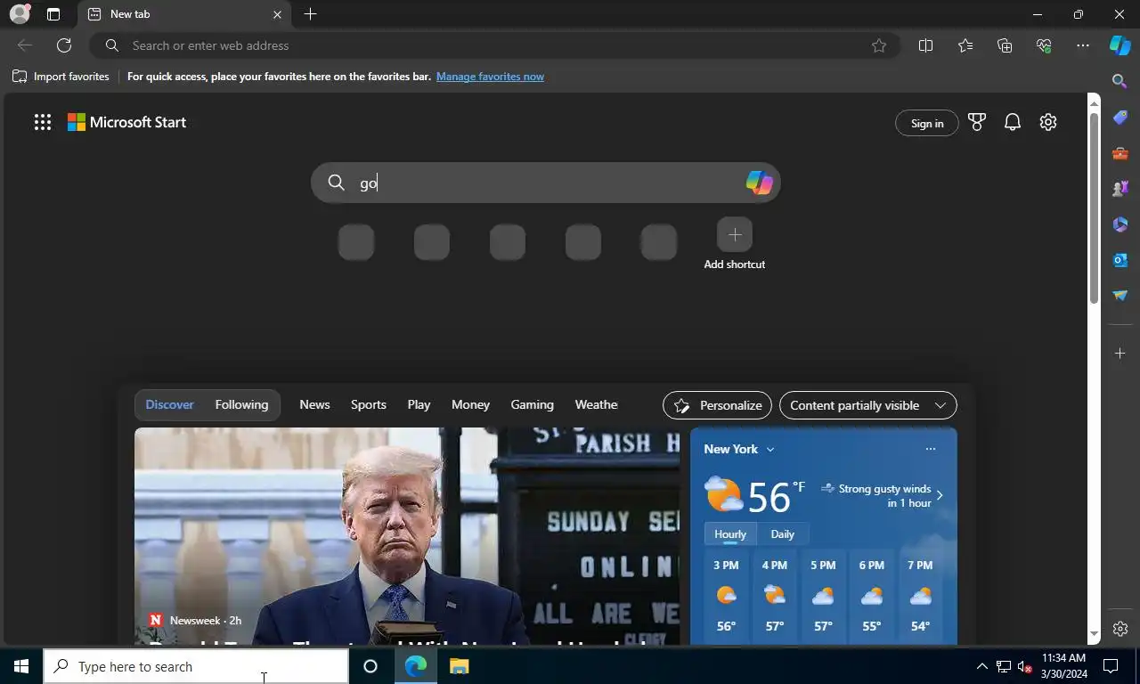
Task: Open sidebar Outlook icon
Action: coord(1120,260)
